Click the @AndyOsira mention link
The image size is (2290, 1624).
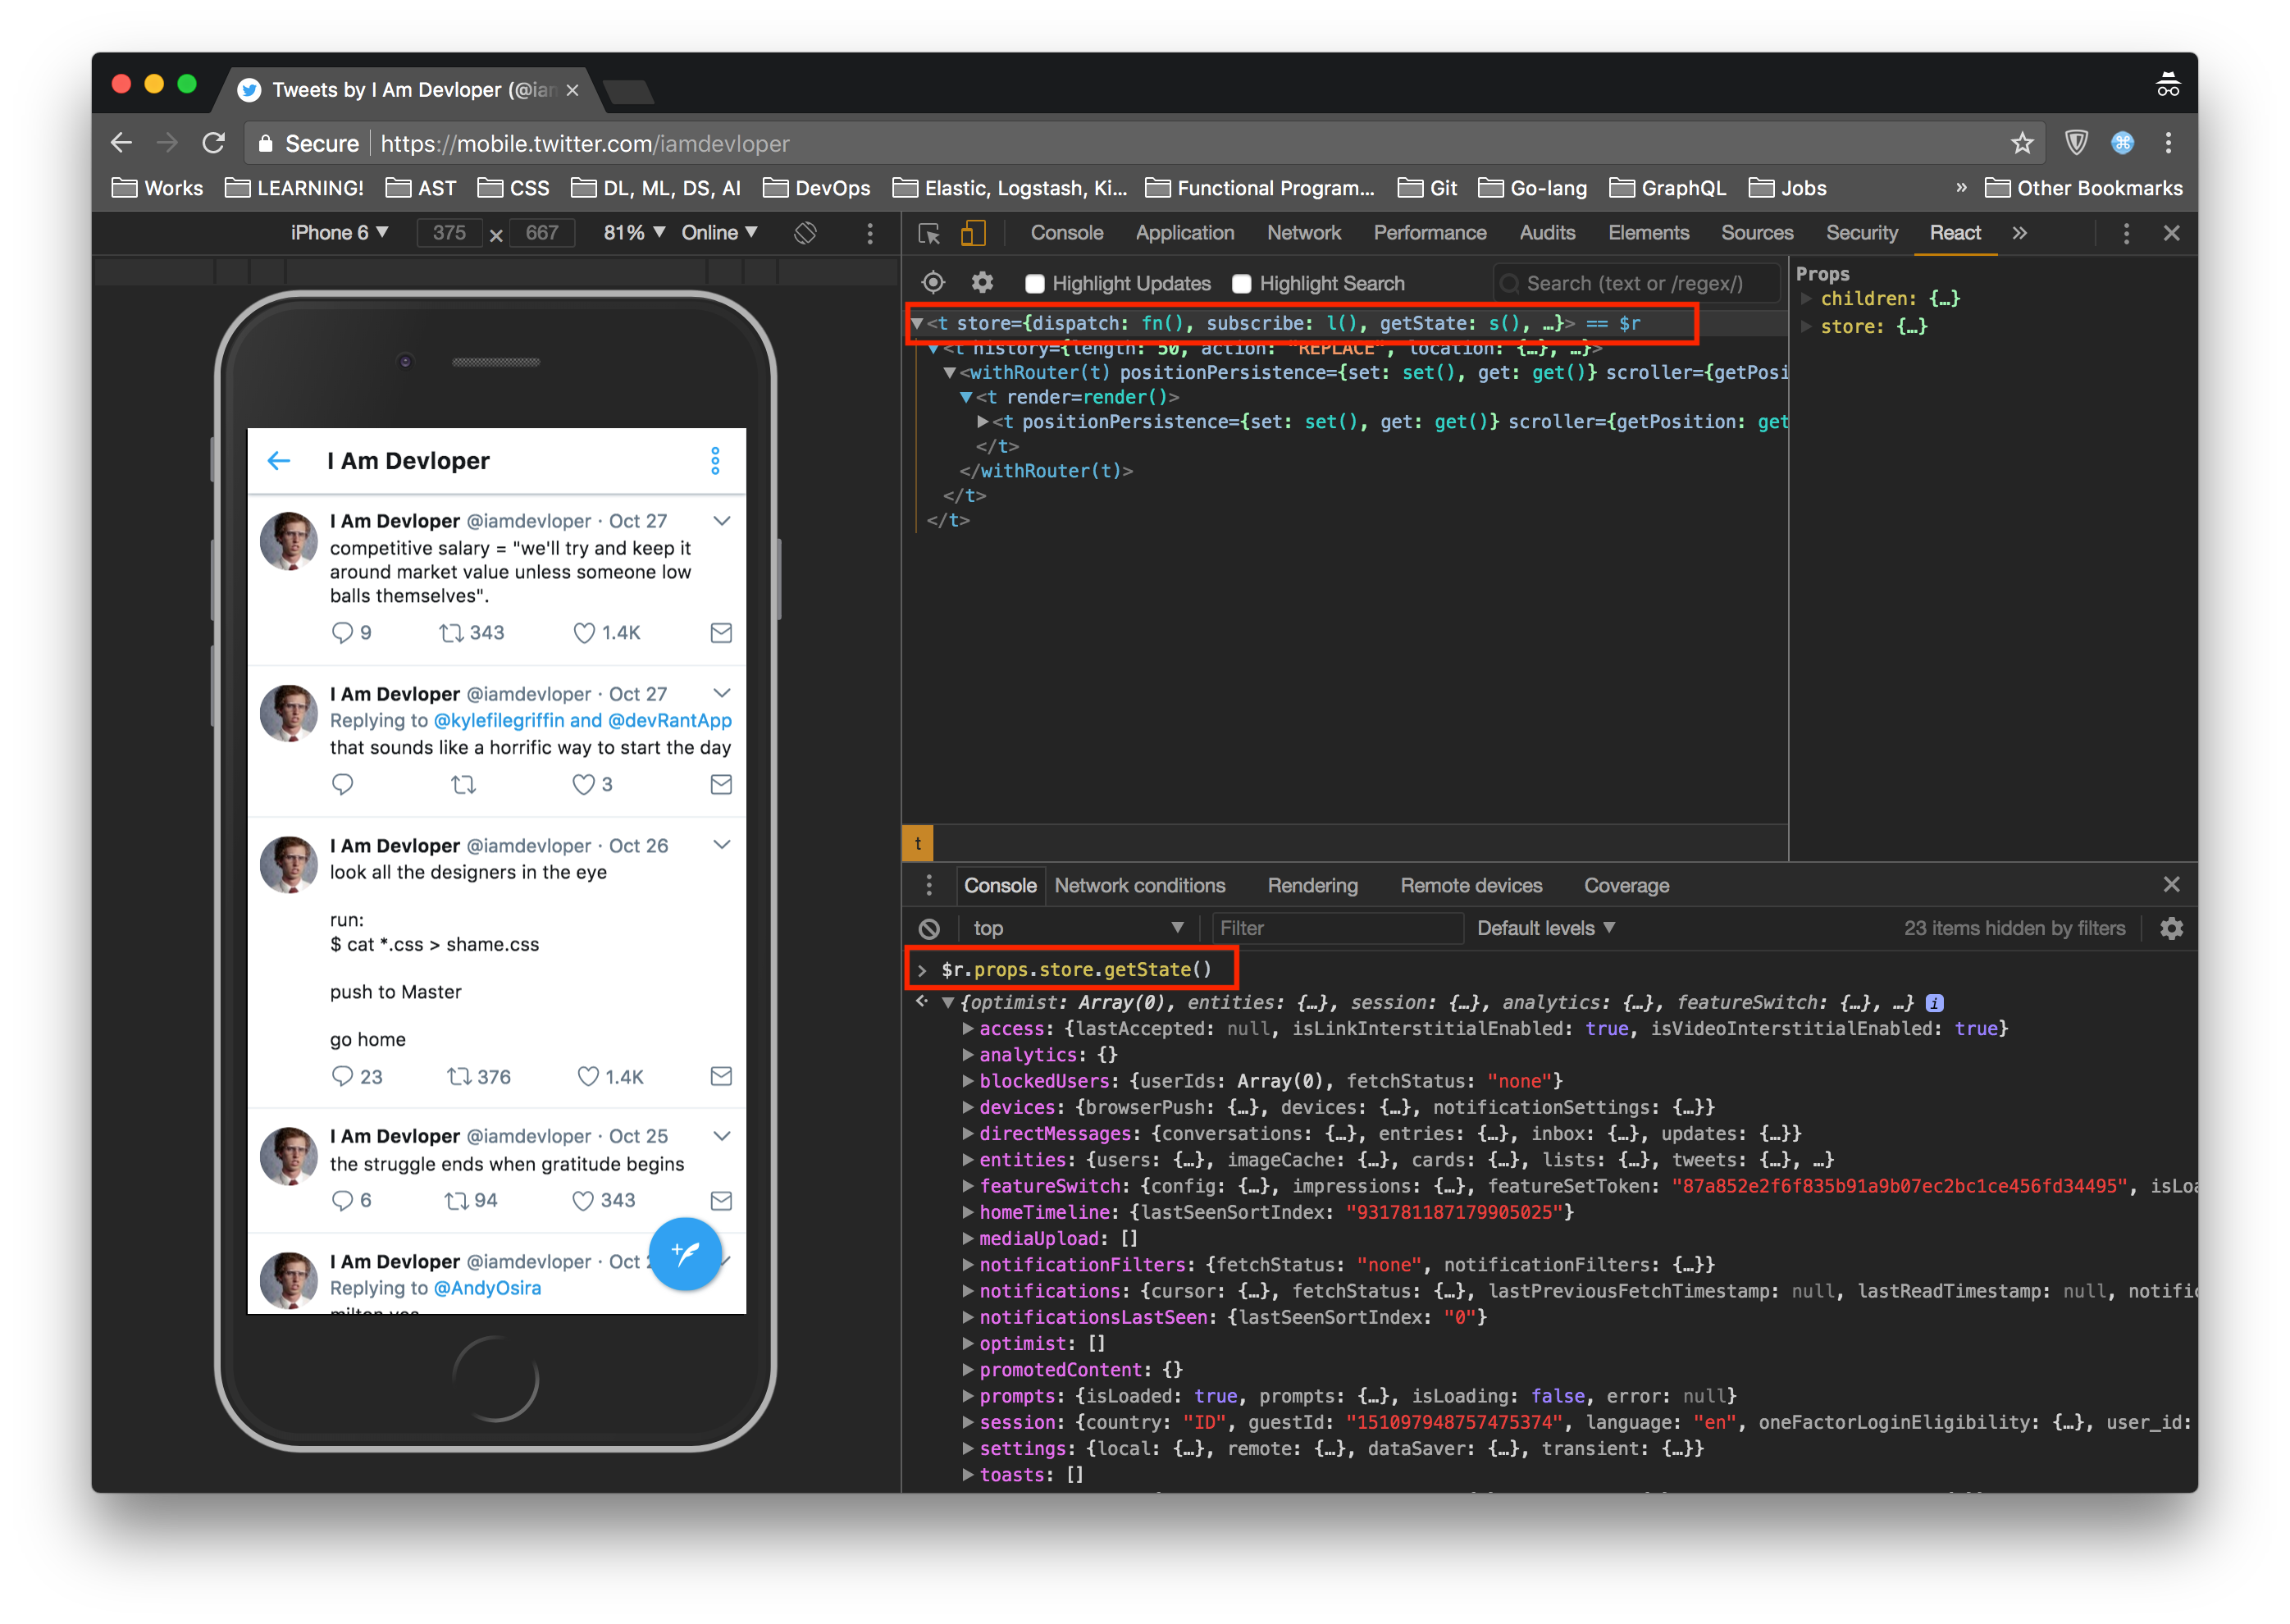(487, 1288)
